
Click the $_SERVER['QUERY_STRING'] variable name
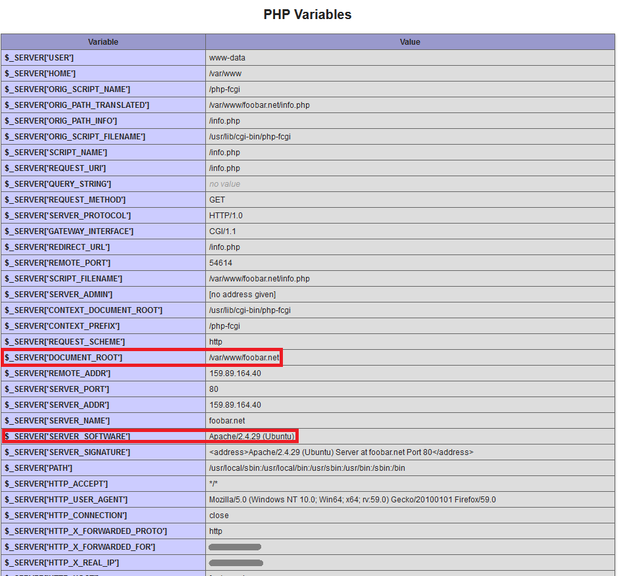click(58, 184)
